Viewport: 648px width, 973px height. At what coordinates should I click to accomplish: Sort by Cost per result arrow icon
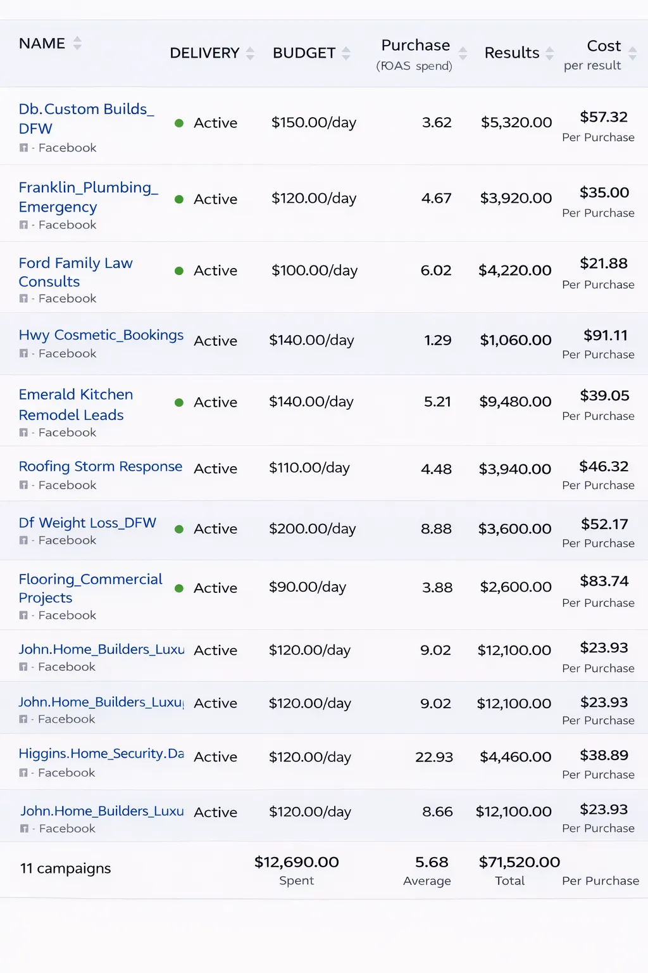click(632, 53)
